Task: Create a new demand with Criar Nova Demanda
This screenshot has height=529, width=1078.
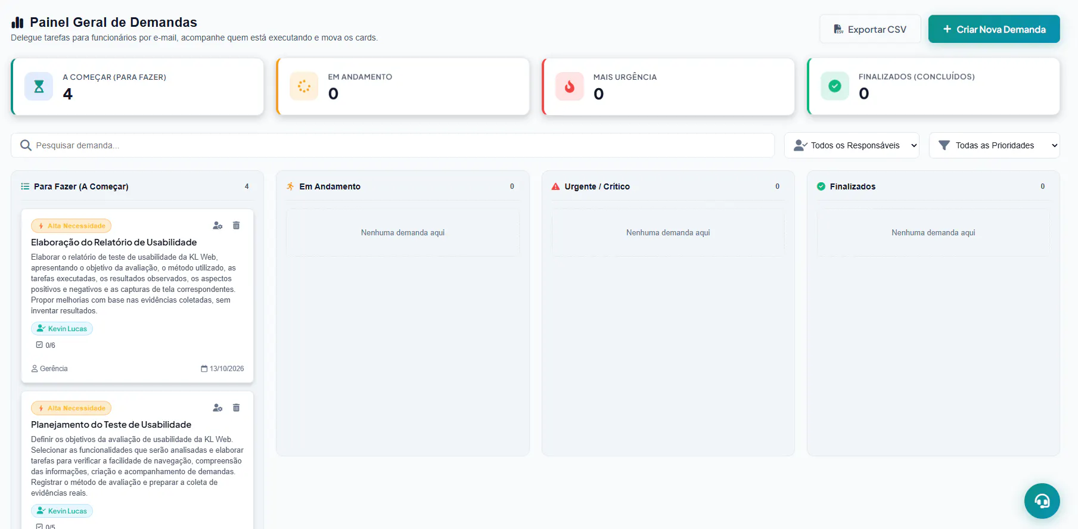Action: [x=994, y=29]
